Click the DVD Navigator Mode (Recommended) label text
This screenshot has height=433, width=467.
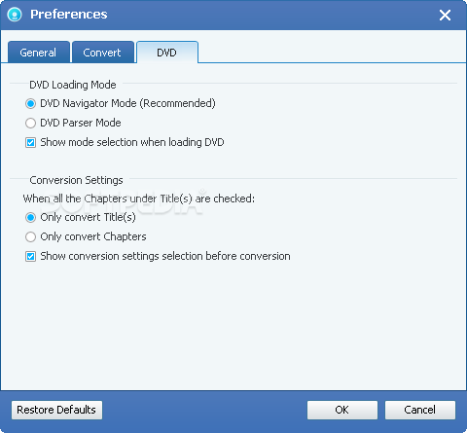(127, 103)
